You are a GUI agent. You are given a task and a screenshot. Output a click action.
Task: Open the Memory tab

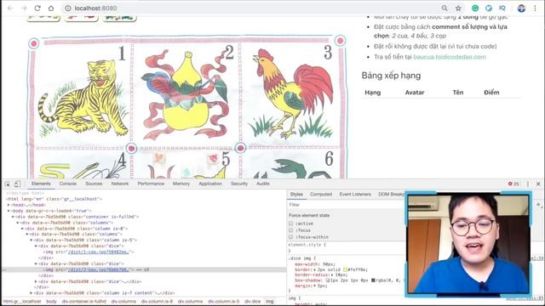[181, 184]
